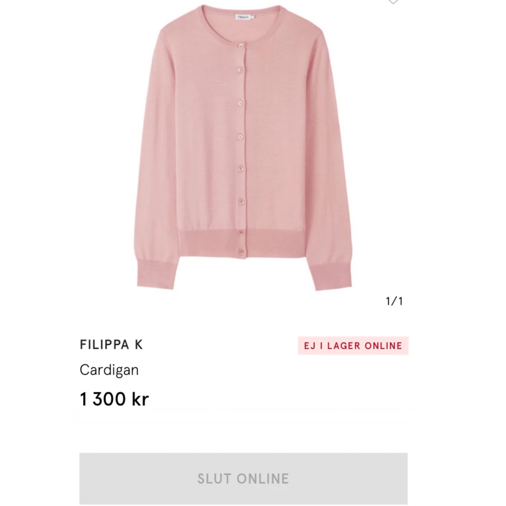This screenshot has width=506, height=506.
Task: Click the 1 300 kr price
Action: pos(114,399)
